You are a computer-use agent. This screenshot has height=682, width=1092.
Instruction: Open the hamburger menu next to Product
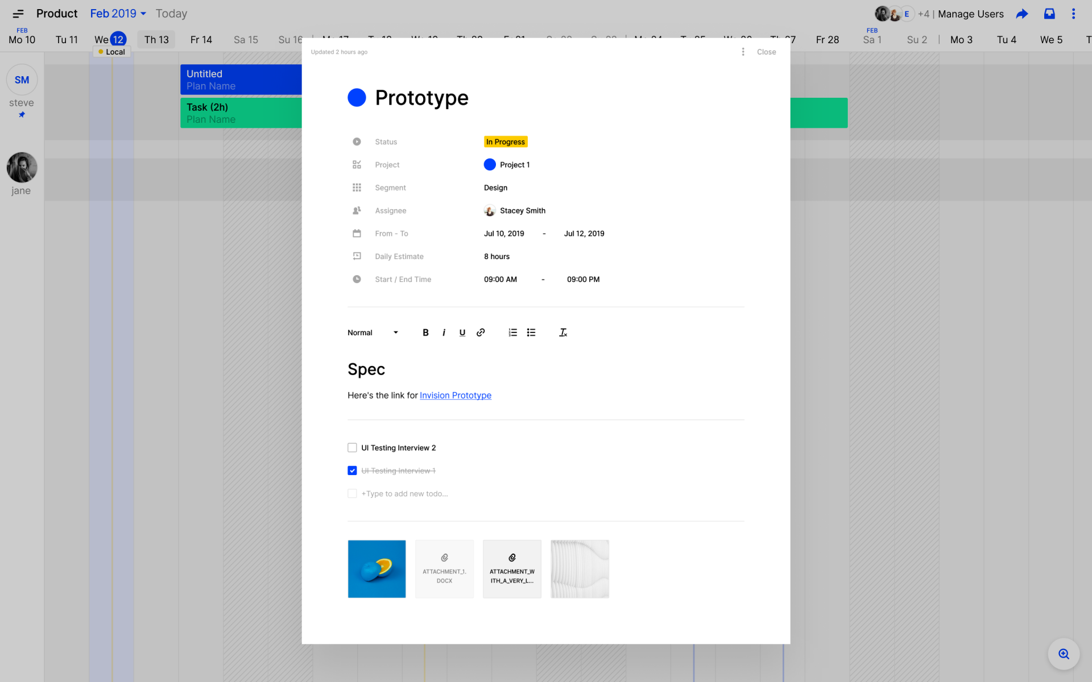pyautogui.click(x=18, y=14)
